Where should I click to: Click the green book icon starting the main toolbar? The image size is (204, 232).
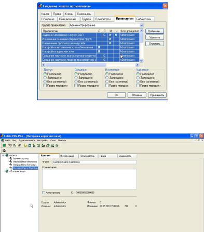click(x=4, y=145)
